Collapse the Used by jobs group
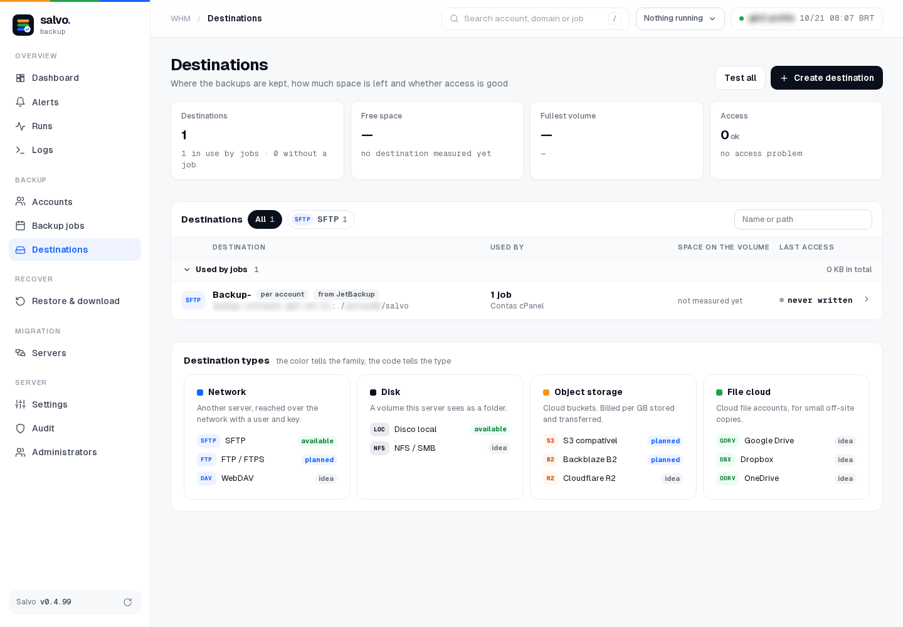 coord(187,270)
